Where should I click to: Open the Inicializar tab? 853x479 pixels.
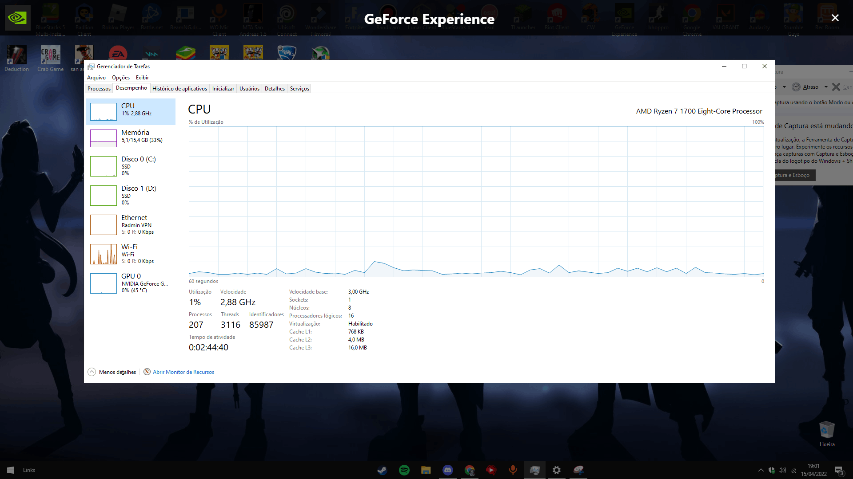223,89
